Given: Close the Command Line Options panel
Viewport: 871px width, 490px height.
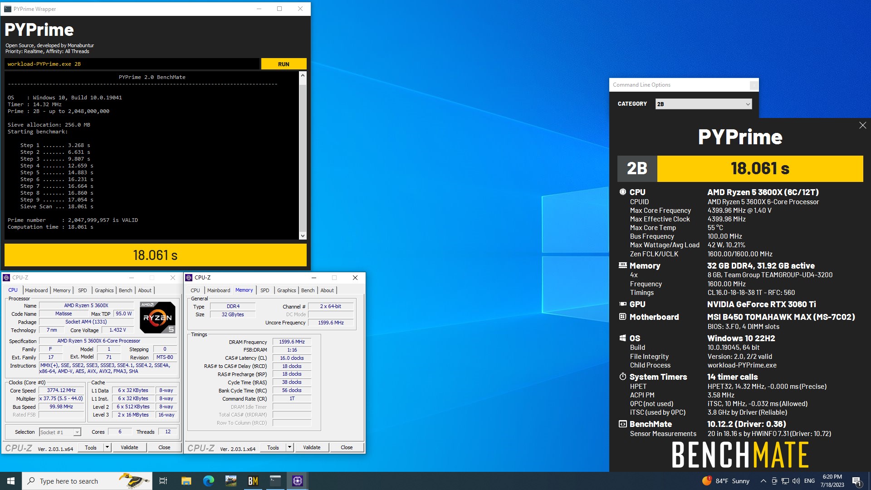Looking at the screenshot, I should [754, 85].
